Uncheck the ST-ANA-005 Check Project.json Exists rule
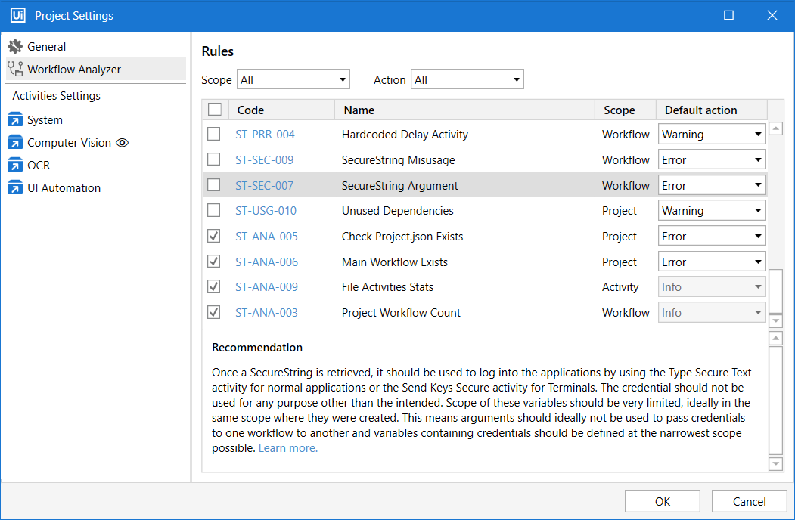Screen dimensions: 795x520 point(214,236)
